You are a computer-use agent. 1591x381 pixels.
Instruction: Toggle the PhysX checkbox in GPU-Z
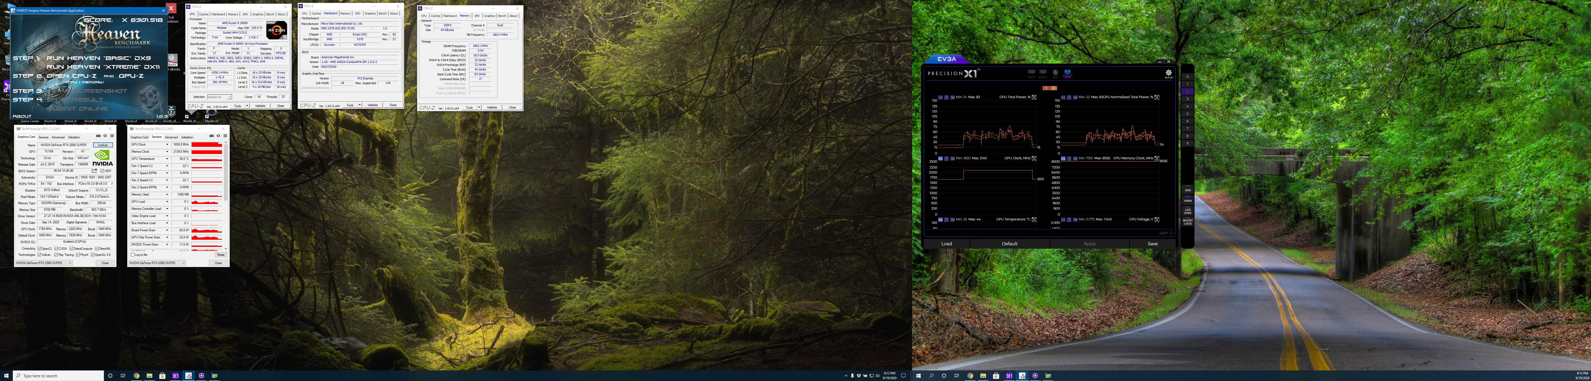coord(78,255)
